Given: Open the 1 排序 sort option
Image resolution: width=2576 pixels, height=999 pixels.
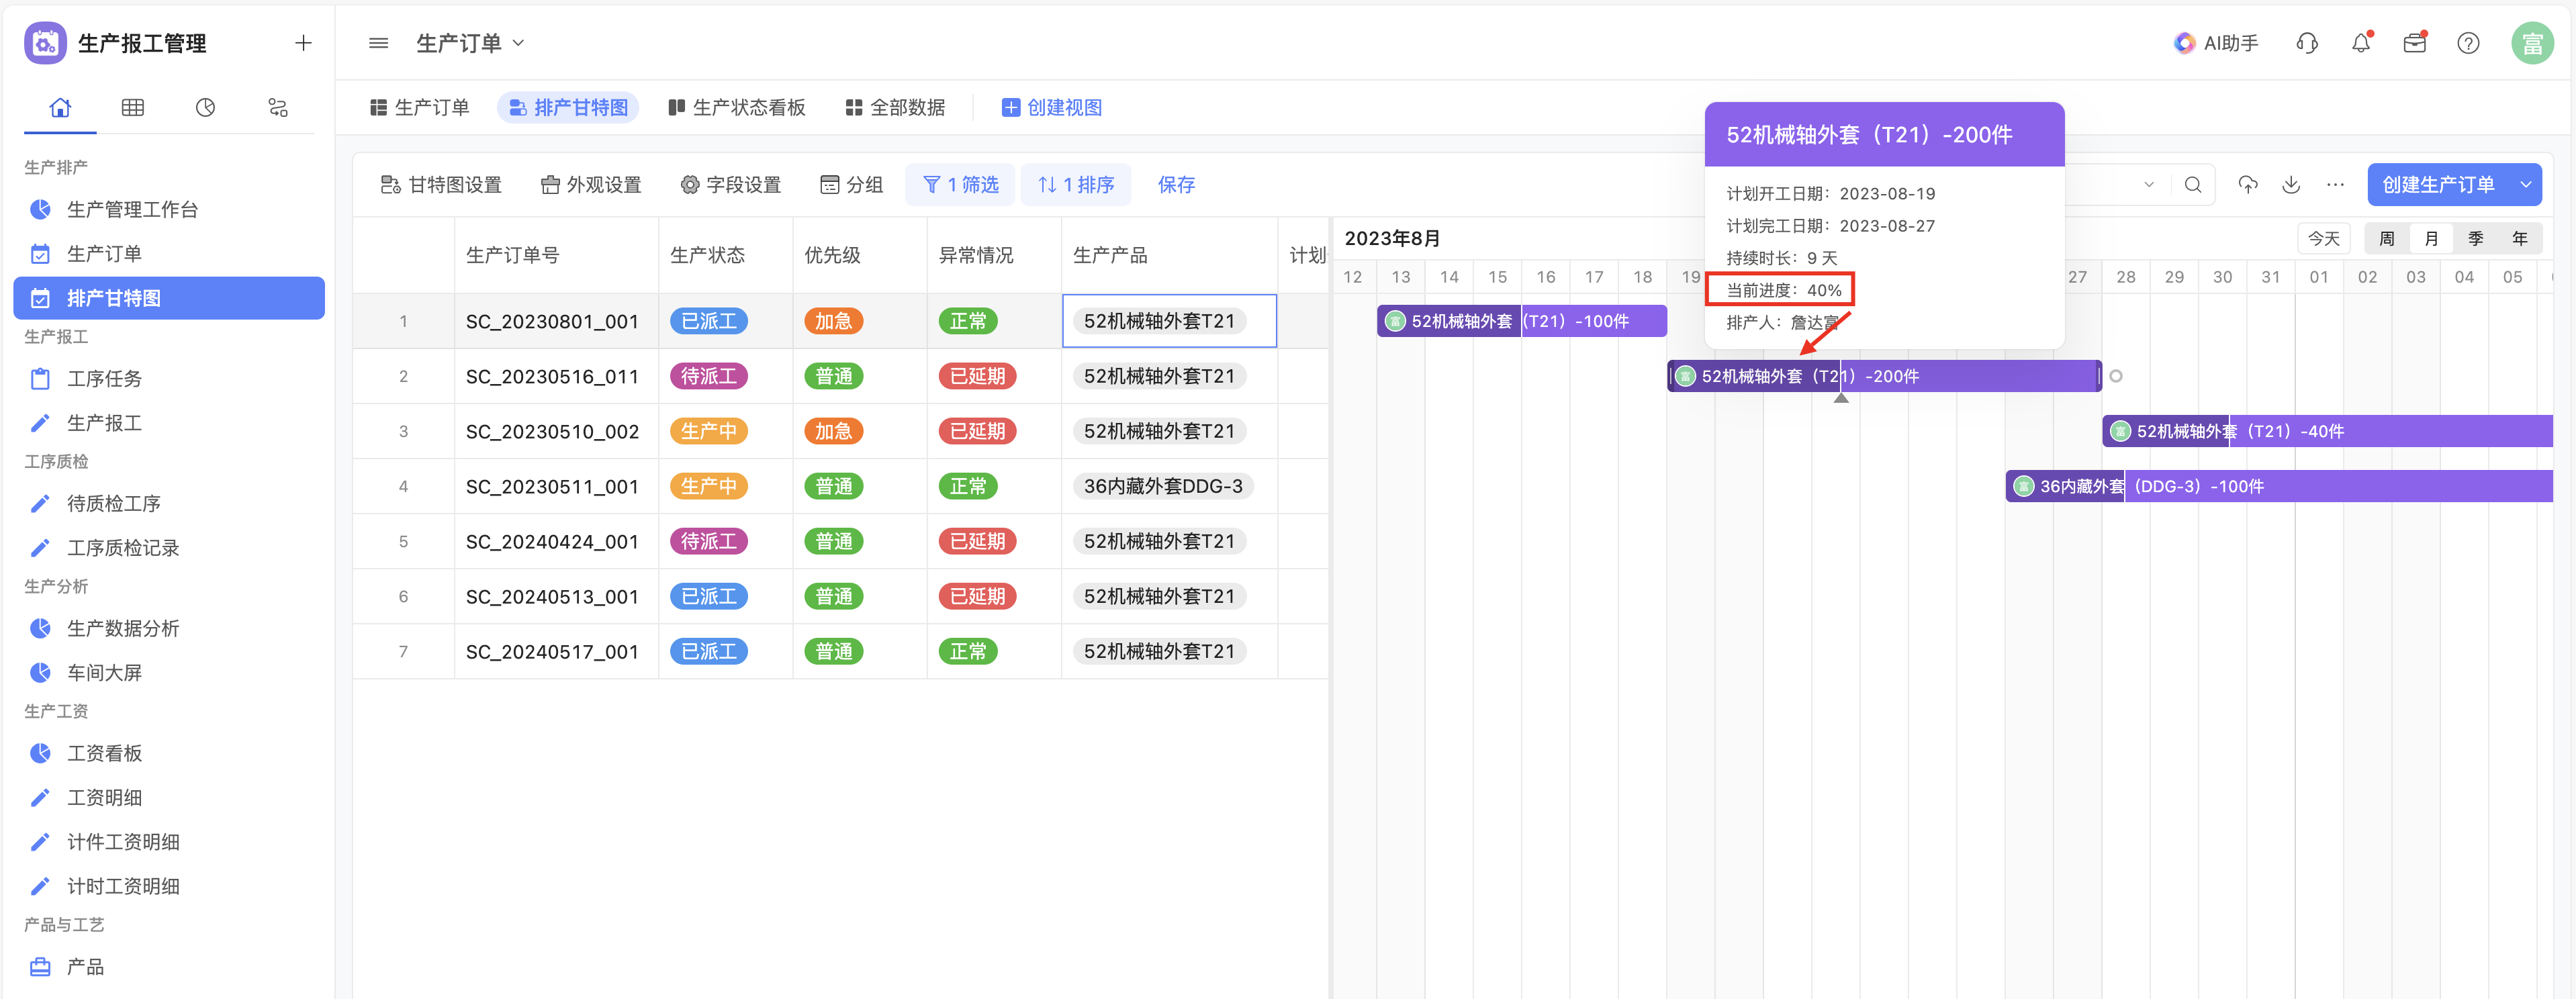Looking at the screenshot, I should click(x=1076, y=185).
